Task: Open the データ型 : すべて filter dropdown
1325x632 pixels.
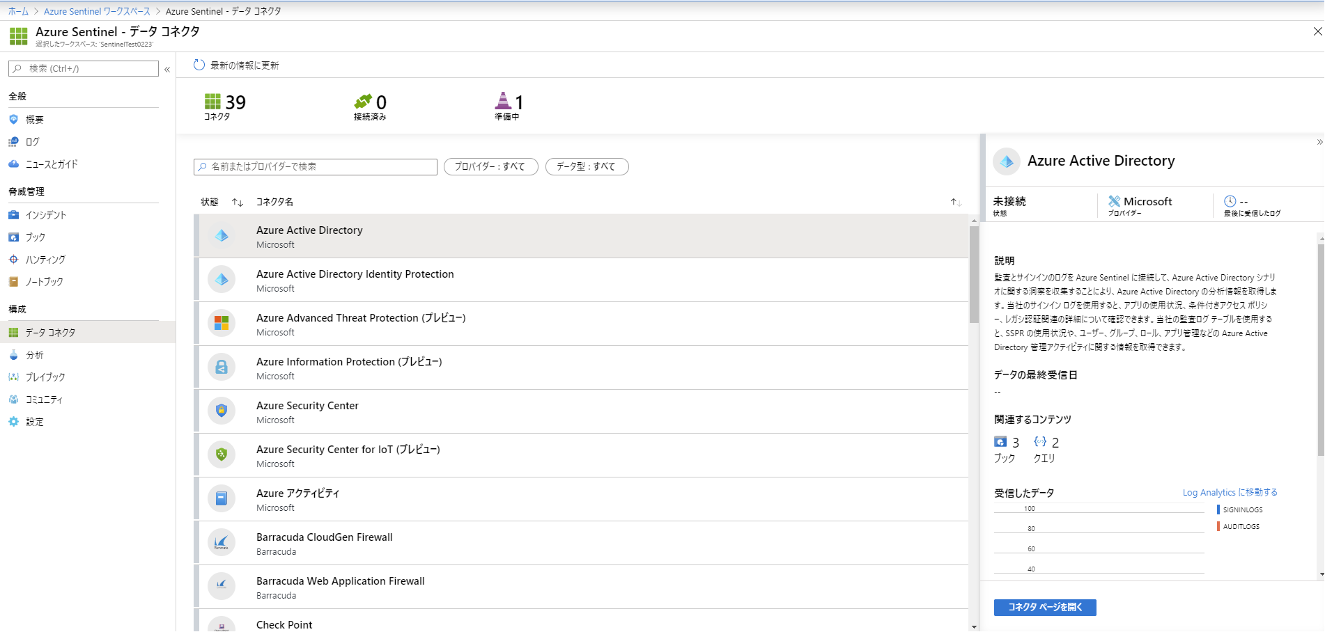Action: coord(587,167)
